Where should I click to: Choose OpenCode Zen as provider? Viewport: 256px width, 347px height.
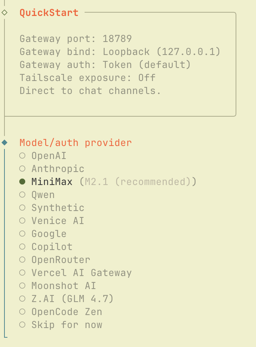pyautogui.click(x=22, y=312)
